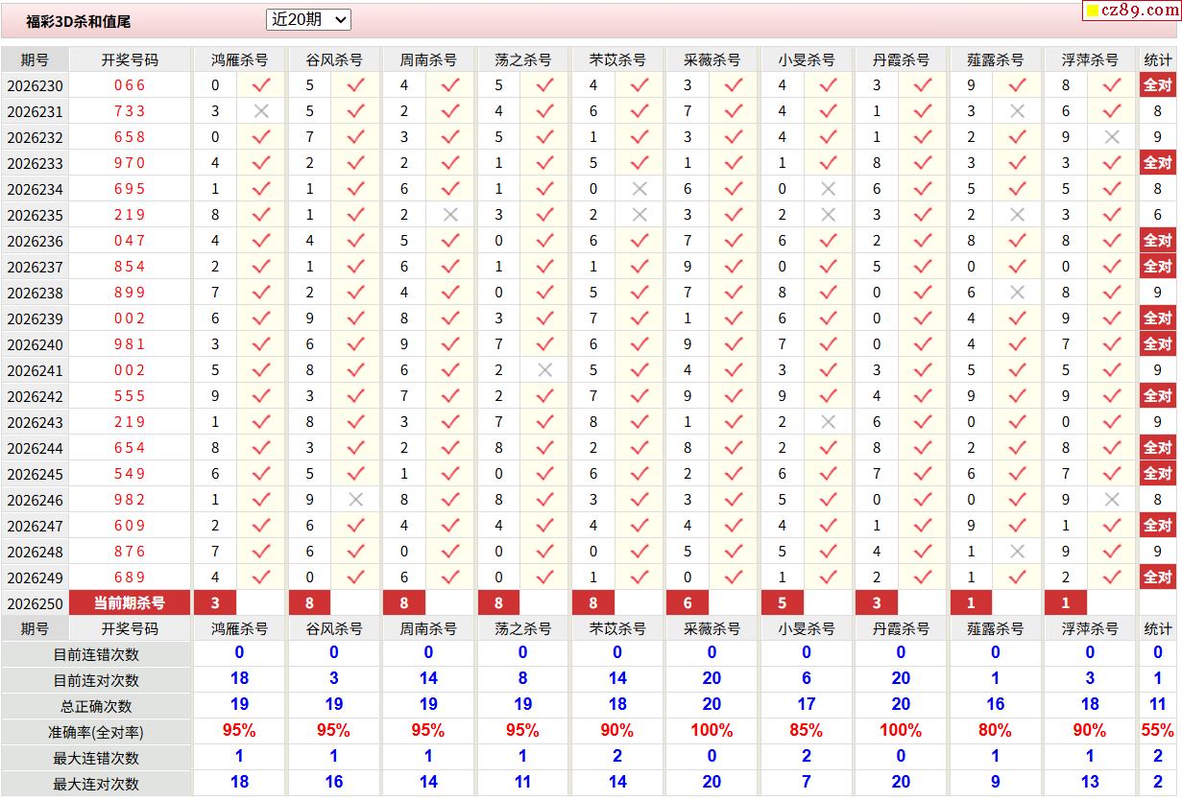Click the gray X for 谷风杀号 in row 2026246
The image size is (1182, 801).
(355, 500)
